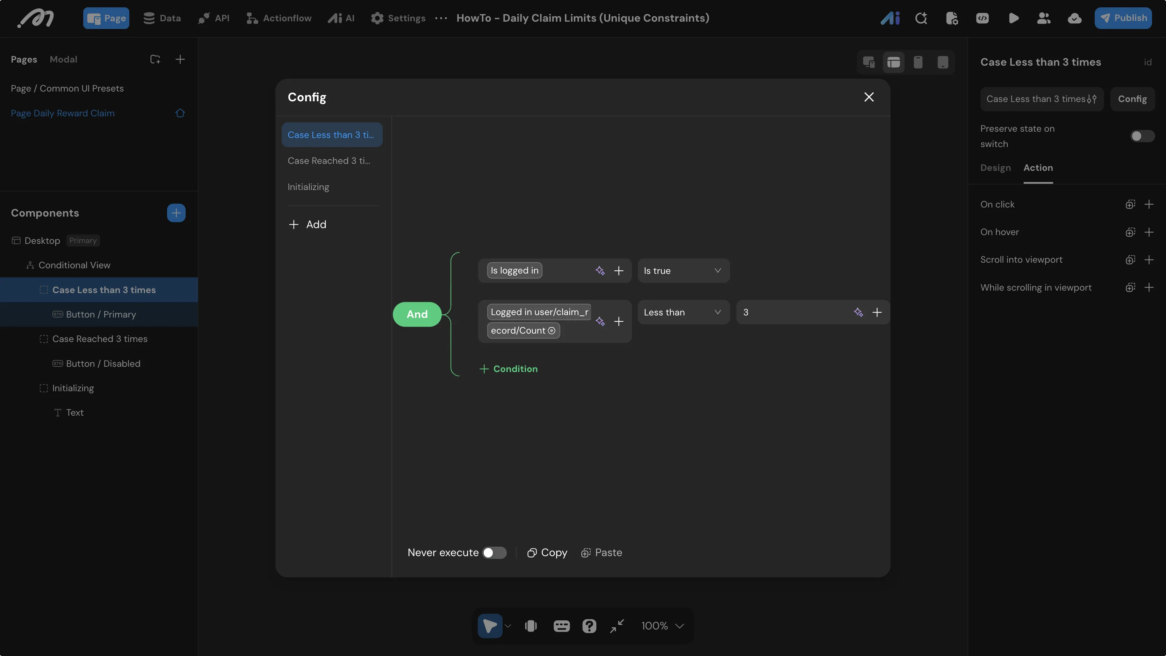
Task: Add an On hover action
Action: (1149, 232)
